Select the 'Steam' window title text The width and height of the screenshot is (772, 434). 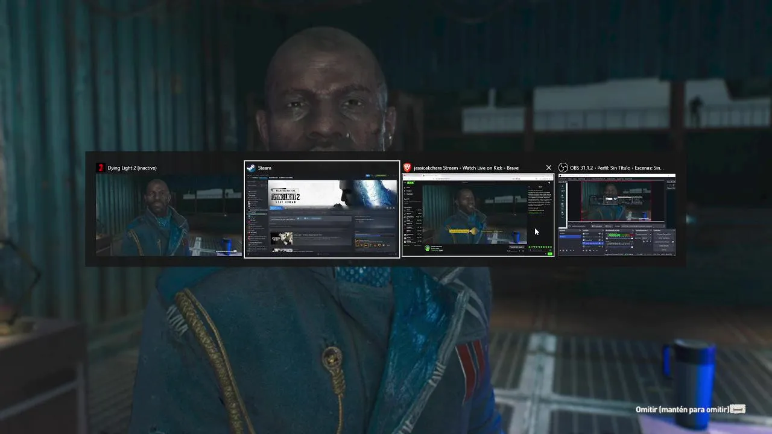tap(264, 168)
